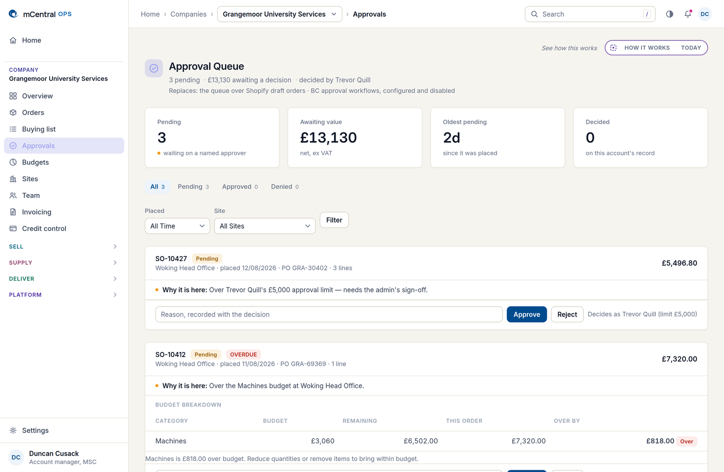Open the Grangemoor University Services company dropdown
The image size is (724, 472).
(x=279, y=14)
